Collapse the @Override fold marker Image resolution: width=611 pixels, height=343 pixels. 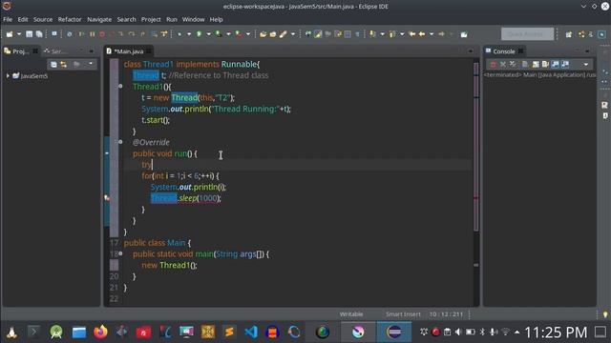click(x=120, y=142)
